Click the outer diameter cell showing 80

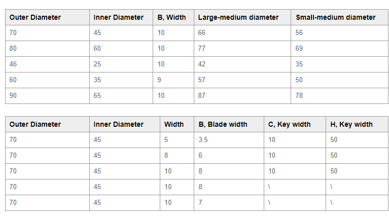tap(13, 49)
